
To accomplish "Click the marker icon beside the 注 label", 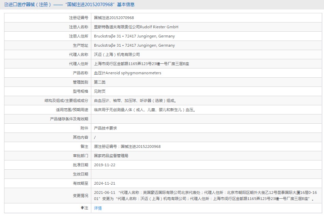I will coord(82,208).
